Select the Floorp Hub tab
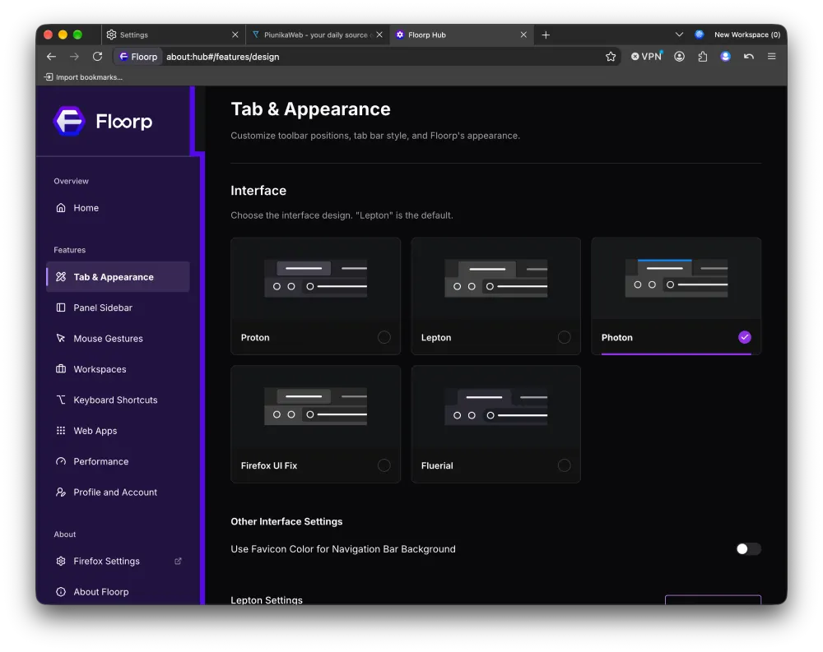 [462, 35]
